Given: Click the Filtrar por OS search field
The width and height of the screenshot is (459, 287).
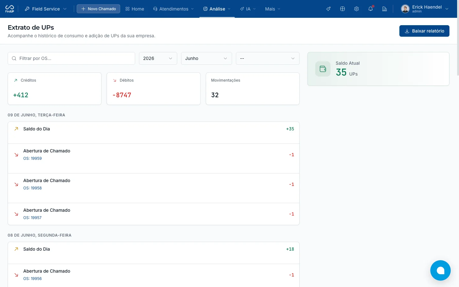Looking at the screenshot, I should click(71, 58).
